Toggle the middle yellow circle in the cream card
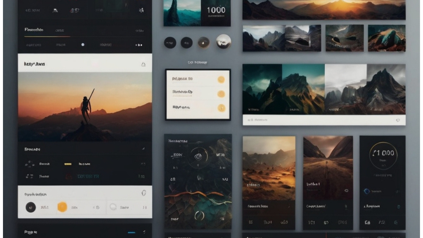The image size is (423, 238). click(x=221, y=94)
